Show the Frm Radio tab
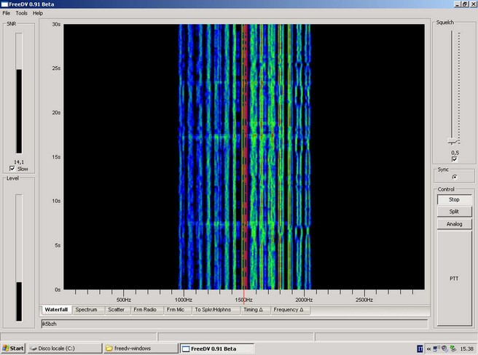 [145, 310]
